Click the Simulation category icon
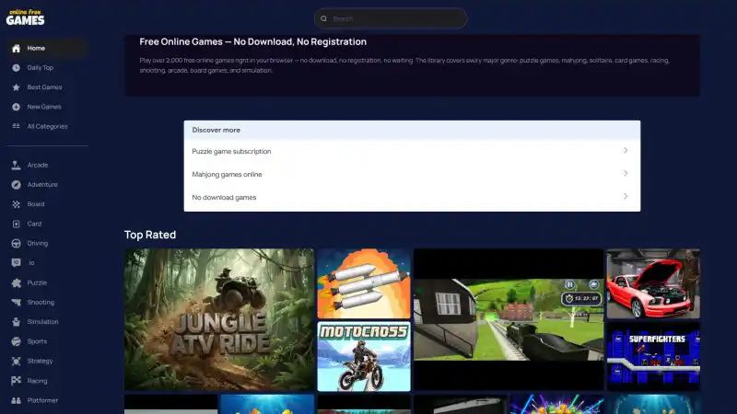Screen dimensions: 737x414 (x=16, y=322)
